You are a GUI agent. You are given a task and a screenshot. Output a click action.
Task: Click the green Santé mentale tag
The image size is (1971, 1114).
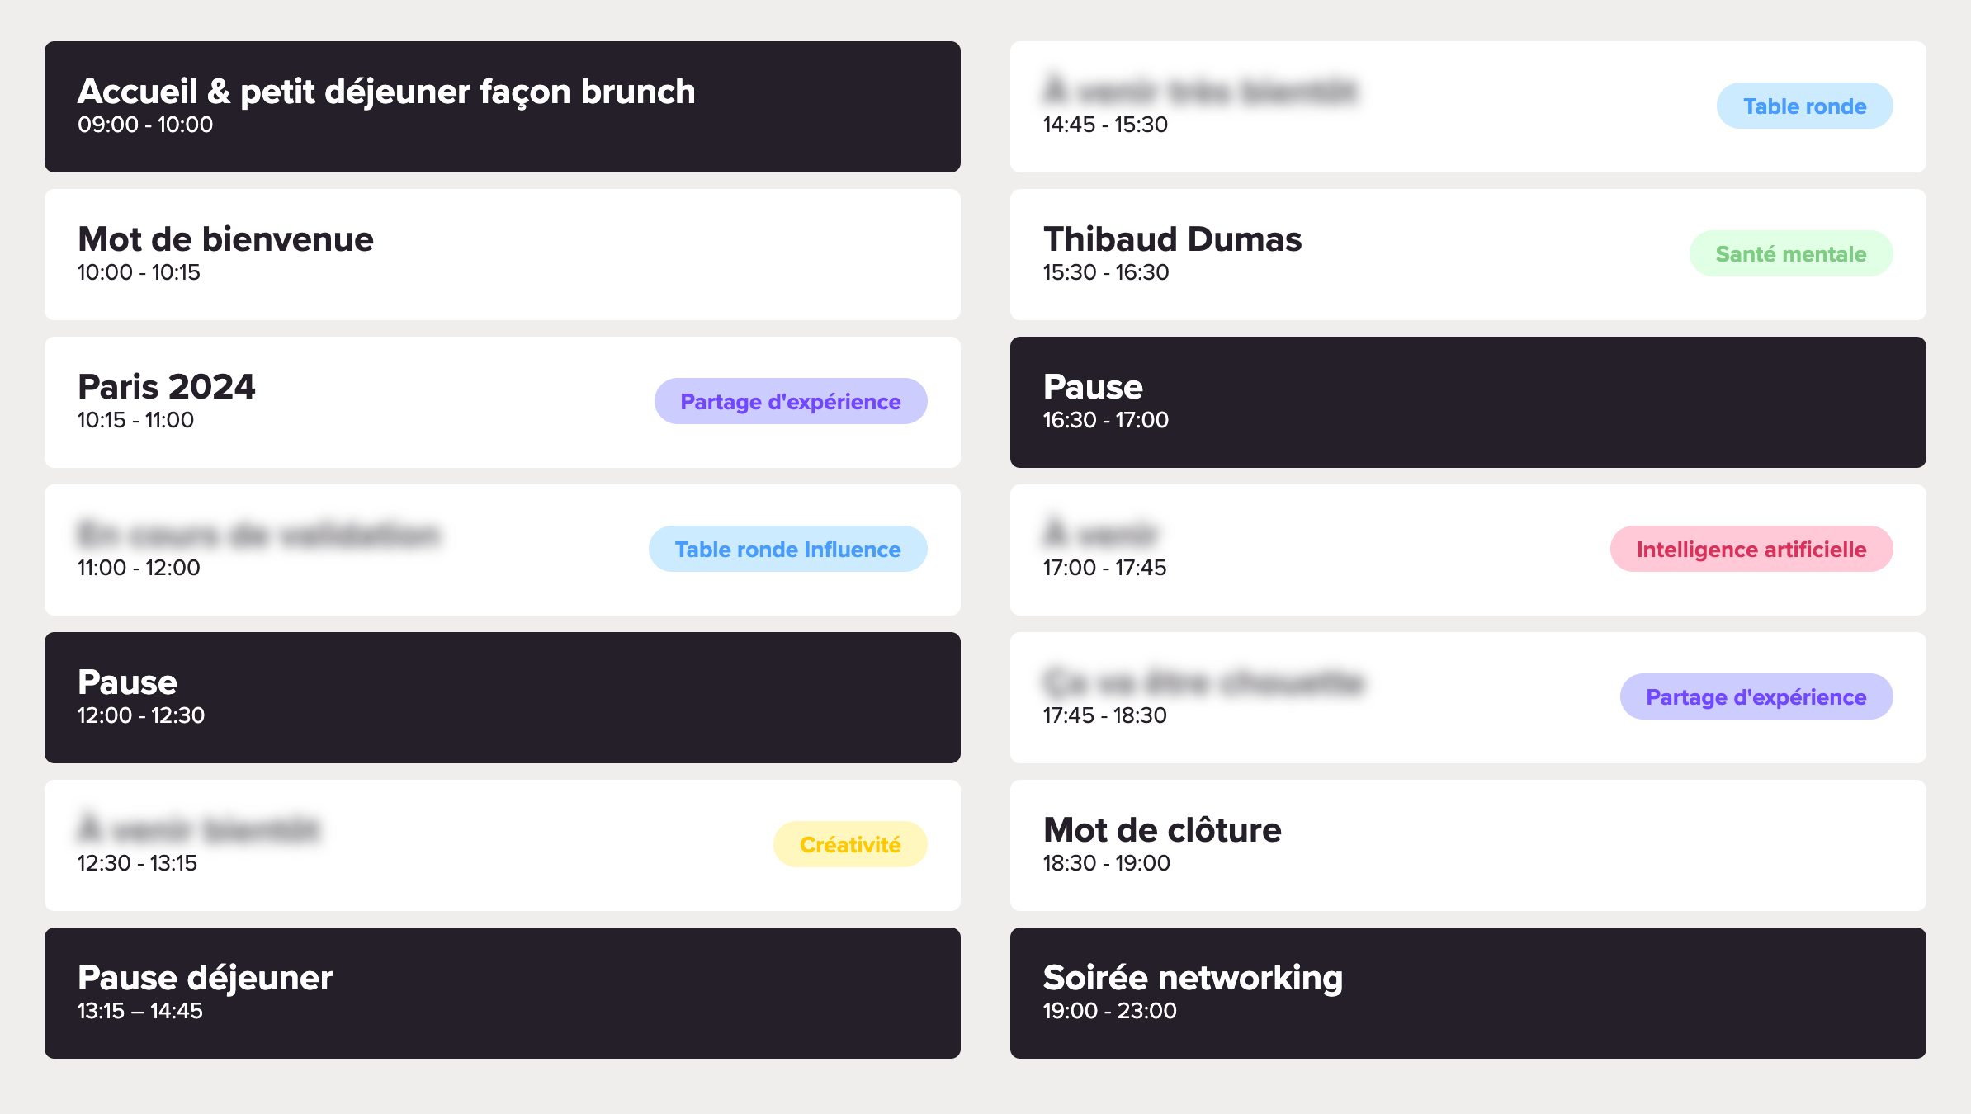(x=1790, y=254)
